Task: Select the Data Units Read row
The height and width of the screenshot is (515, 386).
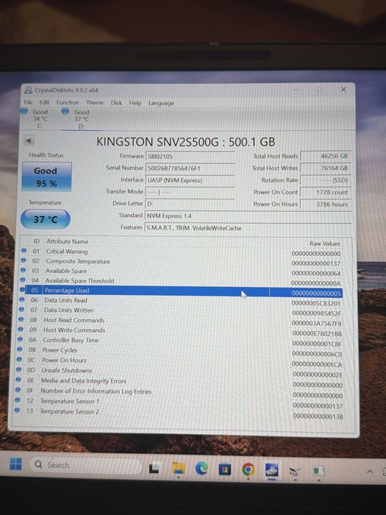Action: coord(181,301)
